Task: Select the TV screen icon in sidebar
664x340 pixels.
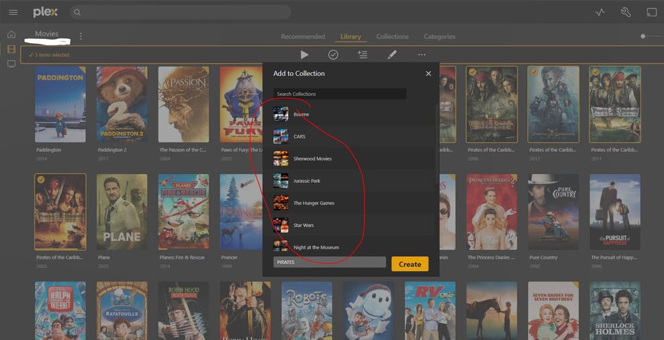Action: (x=11, y=64)
